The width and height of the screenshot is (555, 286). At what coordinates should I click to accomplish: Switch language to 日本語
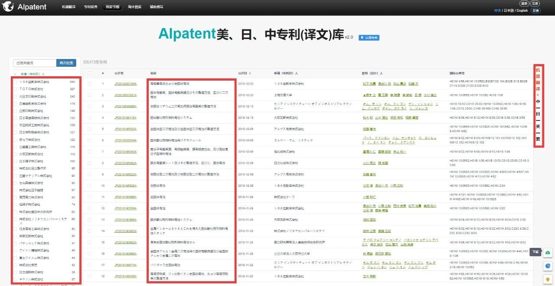tap(509, 10)
